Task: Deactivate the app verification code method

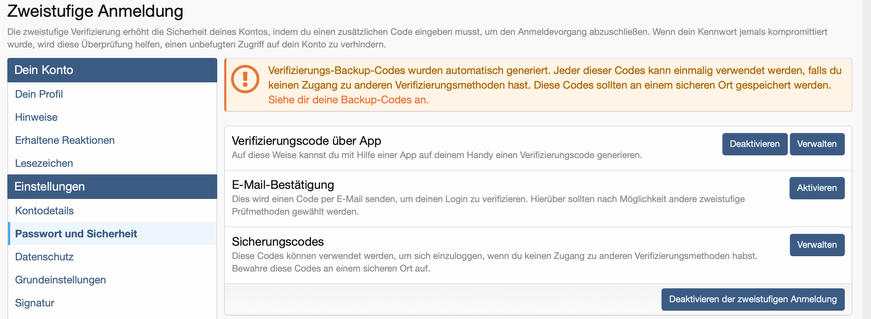Action: click(755, 144)
